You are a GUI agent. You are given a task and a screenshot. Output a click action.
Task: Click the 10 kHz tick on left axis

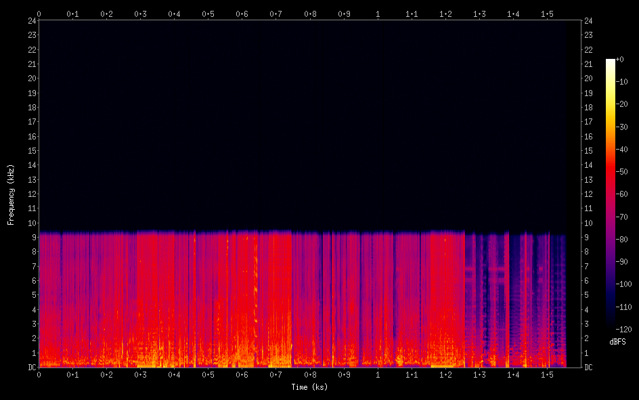coord(30,223)
